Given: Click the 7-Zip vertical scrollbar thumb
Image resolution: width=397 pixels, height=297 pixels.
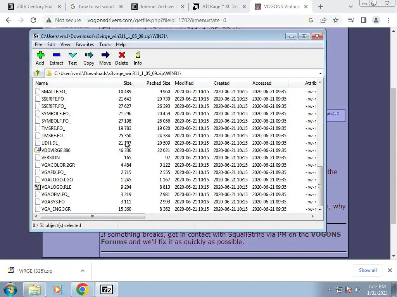Looking at the screenshot, I should coord(320,186).
